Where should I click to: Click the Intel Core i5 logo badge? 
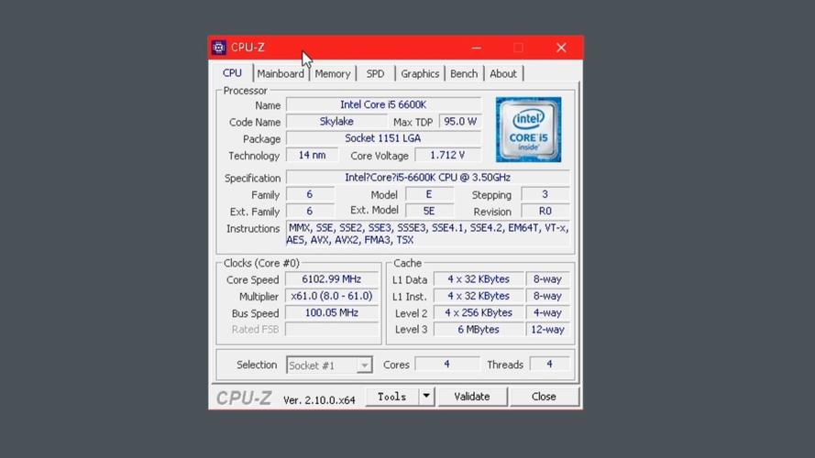[x=528, y=130]
